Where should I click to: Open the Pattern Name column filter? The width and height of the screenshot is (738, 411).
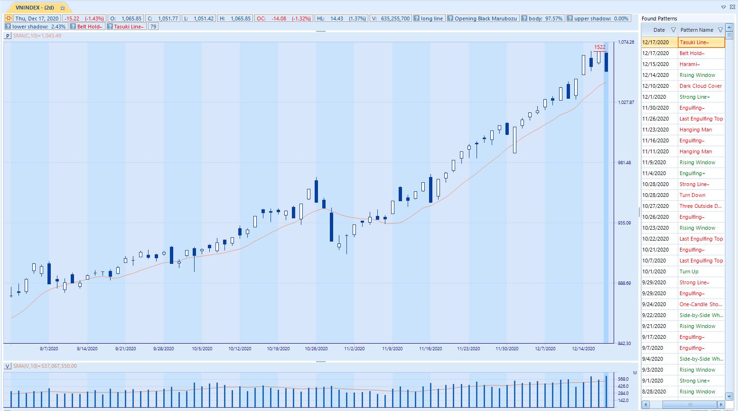(x=720, y=30)
